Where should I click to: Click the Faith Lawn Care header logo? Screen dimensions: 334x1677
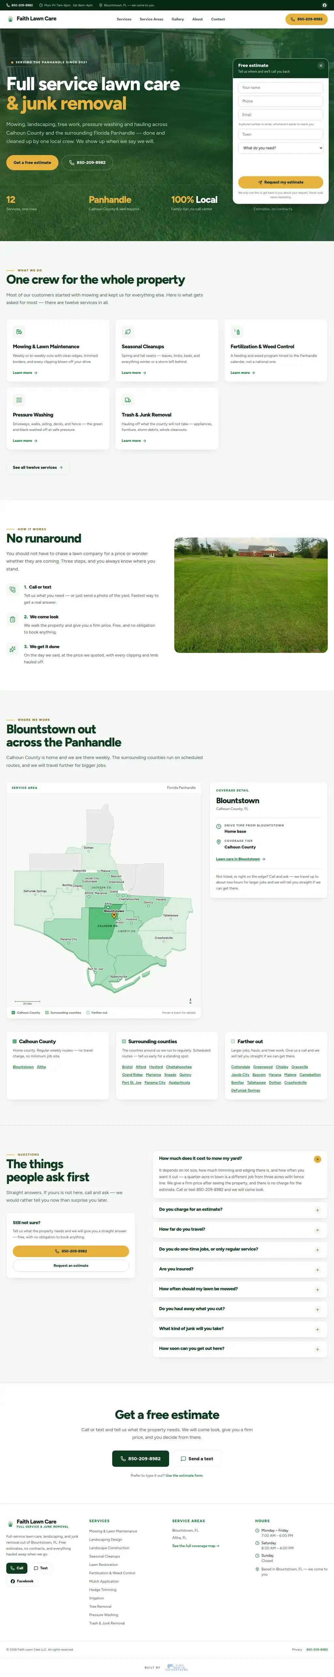[32, 19]
